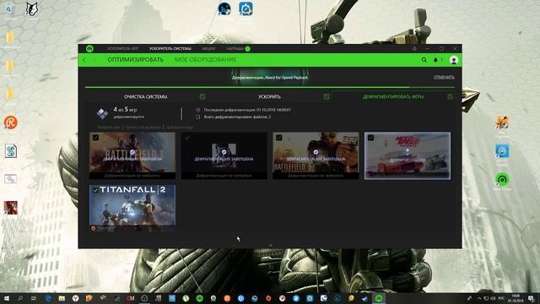Screen dimensions: 540x304
Task: Open УСКОРИТЬ section
Action: 269,97
